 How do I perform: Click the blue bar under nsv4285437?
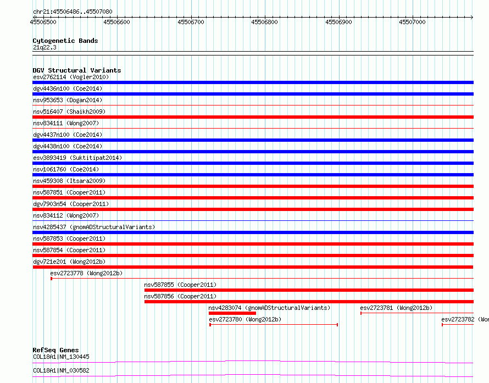click(253, 232)
